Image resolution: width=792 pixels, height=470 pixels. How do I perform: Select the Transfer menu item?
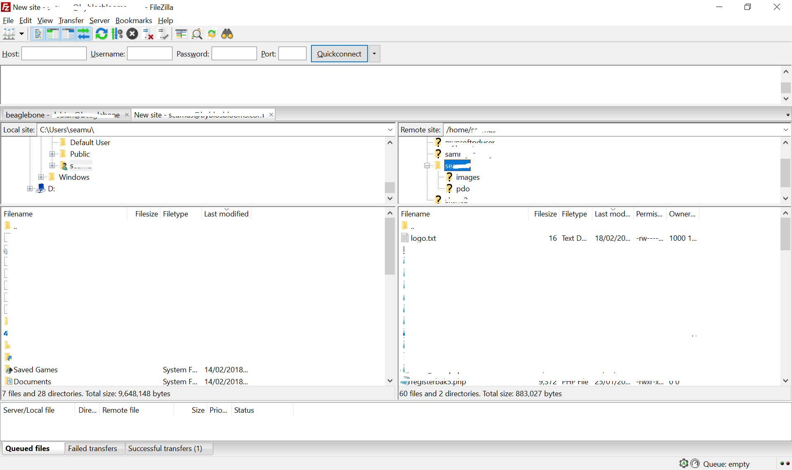click(x=71, y=20)
